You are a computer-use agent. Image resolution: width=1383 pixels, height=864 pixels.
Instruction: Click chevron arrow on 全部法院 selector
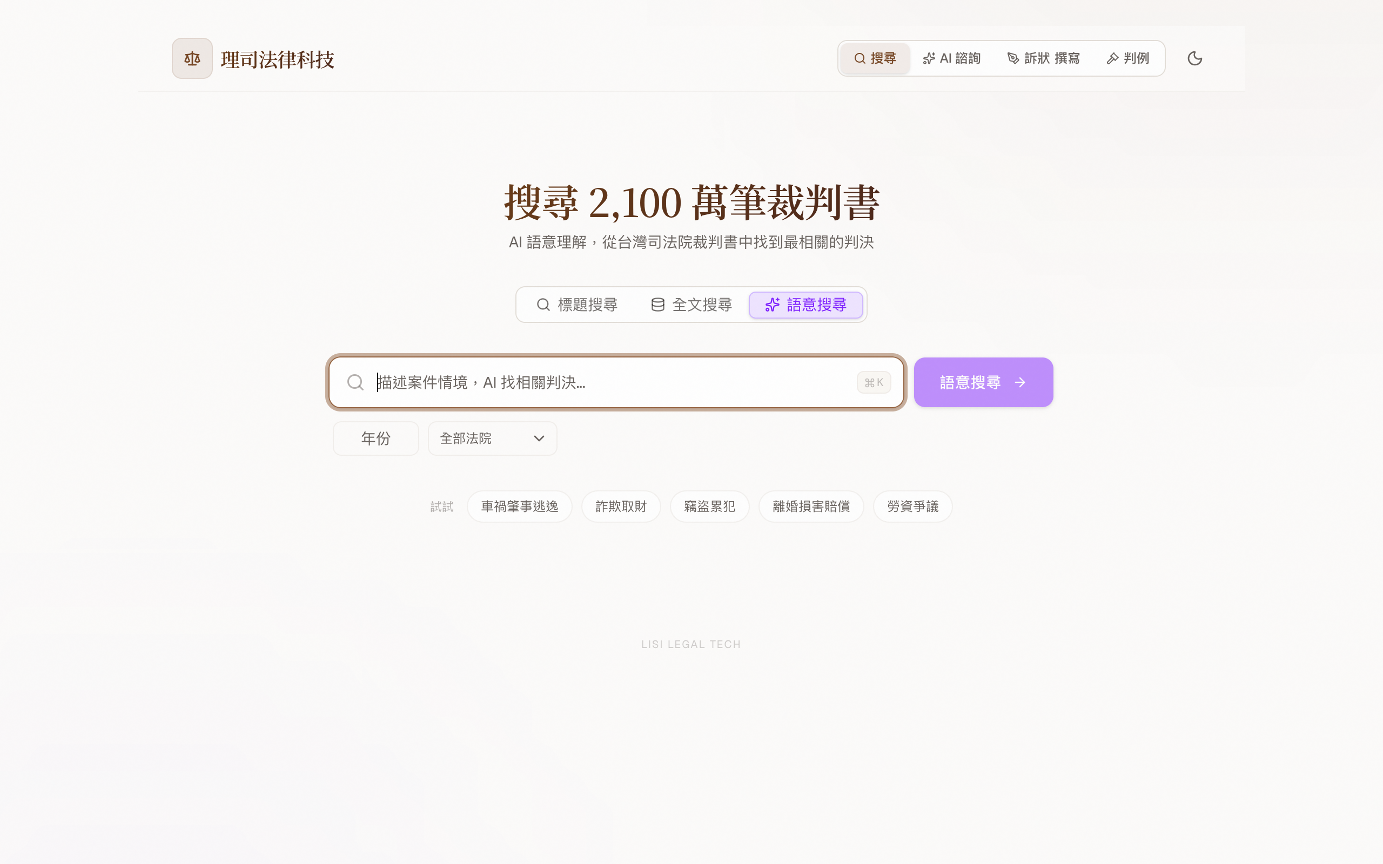click(x=538, y=438)
